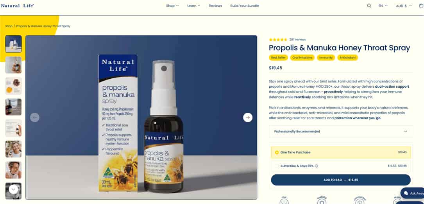The width and height of the screenshot is (424, 204).
Task: Show next product image arrow
Action: click(248, 117)
